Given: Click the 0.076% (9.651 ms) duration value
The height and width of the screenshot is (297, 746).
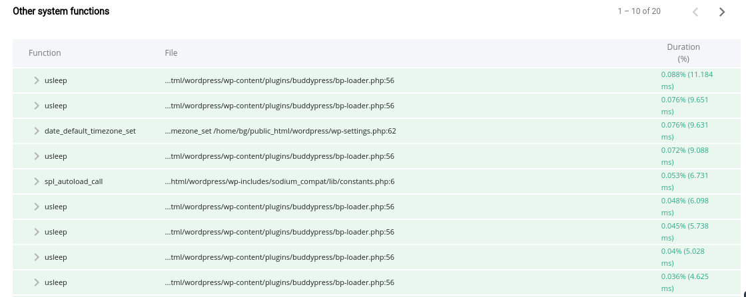Looking at the screenshot, I should (685, 106).
